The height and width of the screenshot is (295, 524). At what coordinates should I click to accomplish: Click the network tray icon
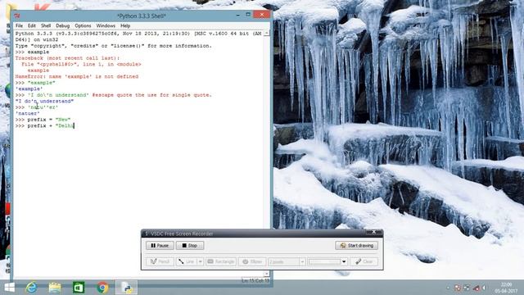[x=476, y=288]
